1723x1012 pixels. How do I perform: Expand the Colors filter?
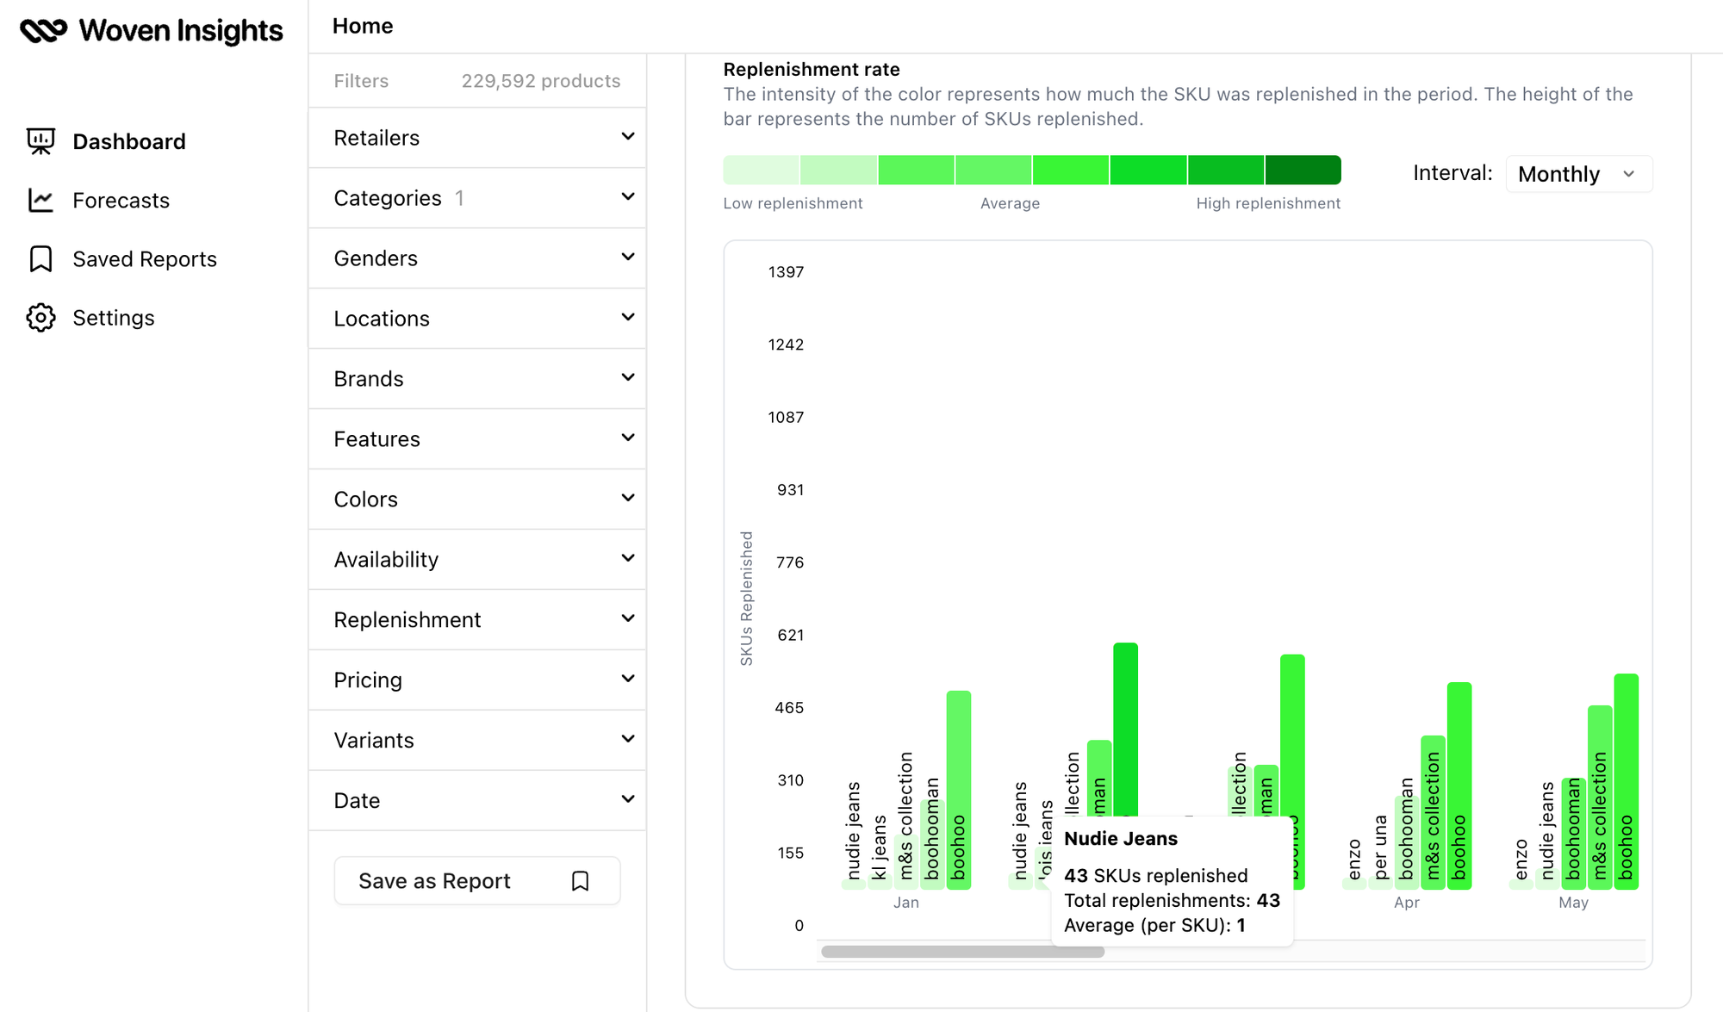click(477, 500)
